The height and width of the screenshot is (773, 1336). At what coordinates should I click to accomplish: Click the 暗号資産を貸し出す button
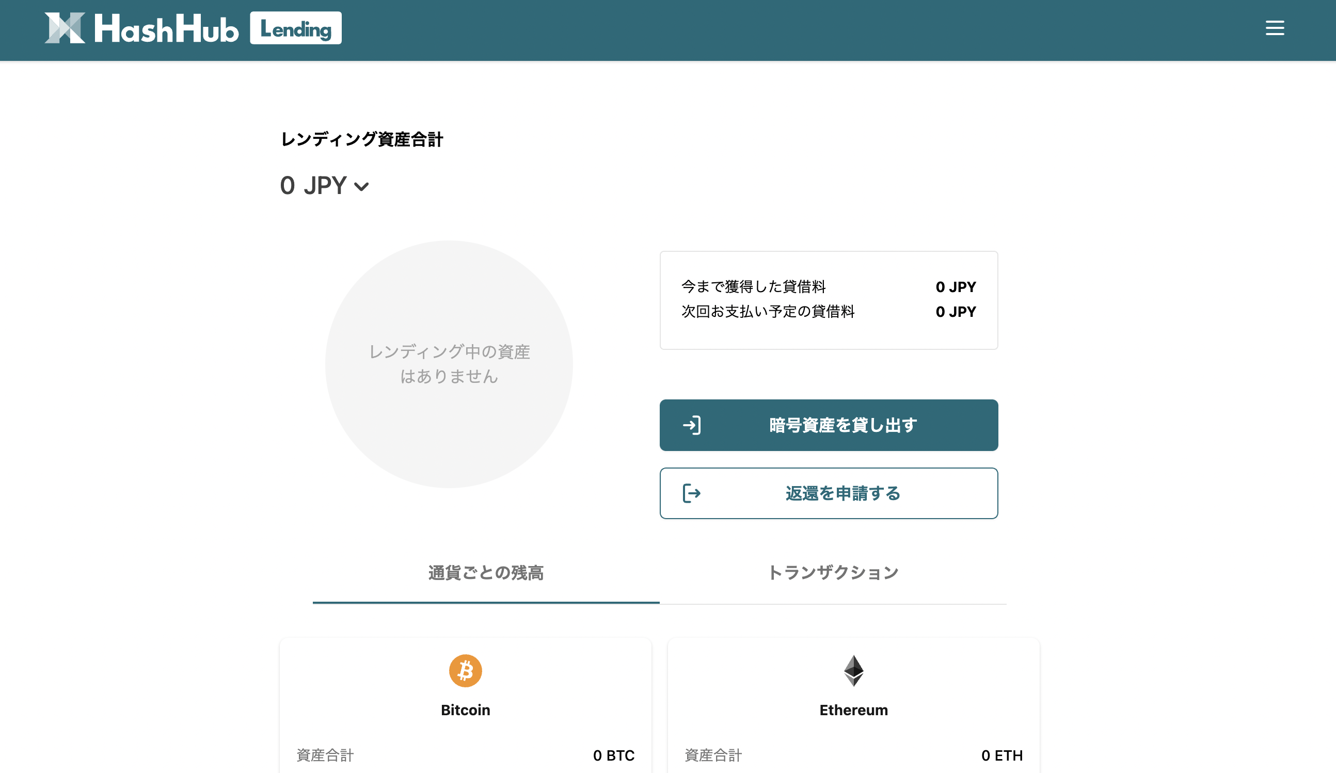point(828,424)
